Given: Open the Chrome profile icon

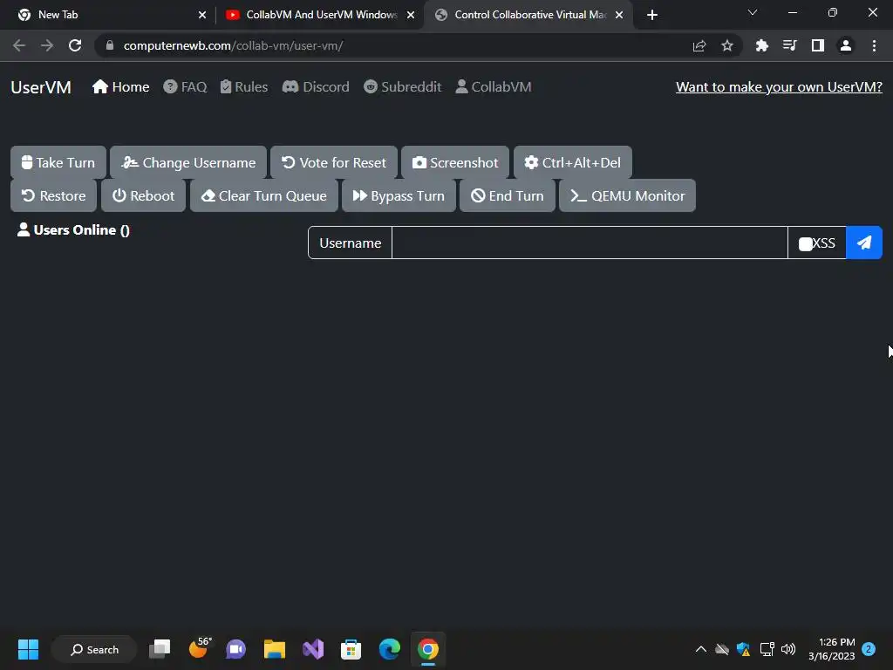Looking at the screenshot, I should [846, 45].
